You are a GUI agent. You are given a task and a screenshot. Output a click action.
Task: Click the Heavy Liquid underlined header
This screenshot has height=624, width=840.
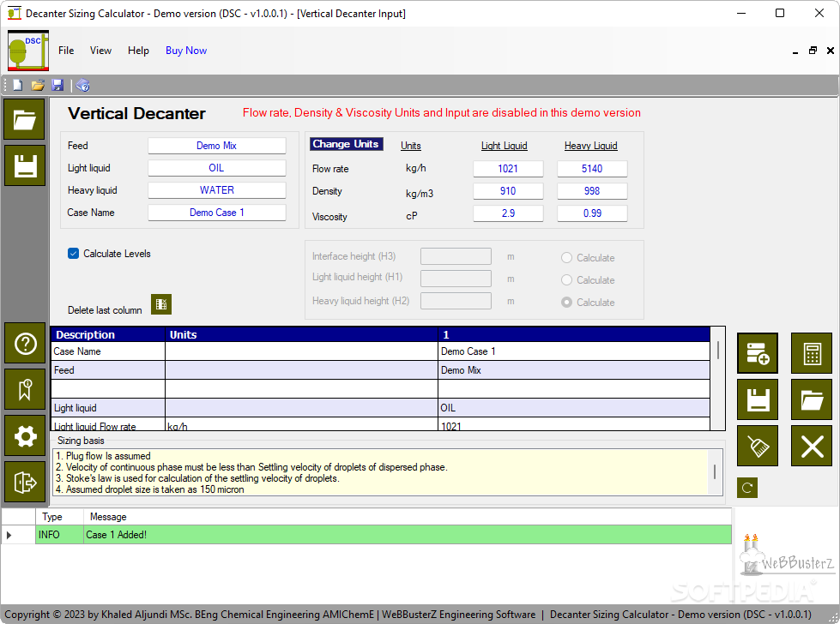point(591,146)
